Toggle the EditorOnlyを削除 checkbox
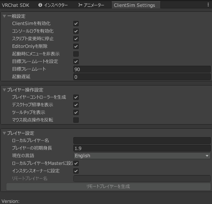 click(76, 46)
